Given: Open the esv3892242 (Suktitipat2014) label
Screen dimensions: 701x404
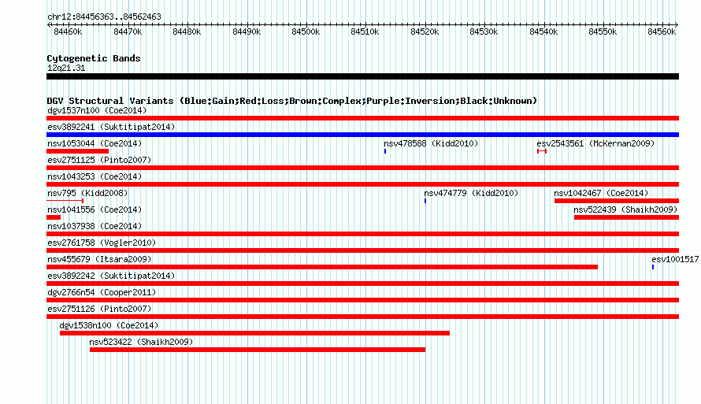Looking at the screenshot, I should pyautogui.click(x=111, y=276).
